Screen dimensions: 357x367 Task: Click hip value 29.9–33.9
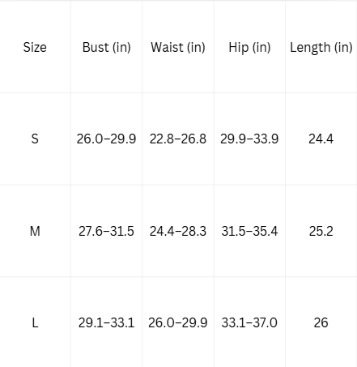(x=249, y=139)
